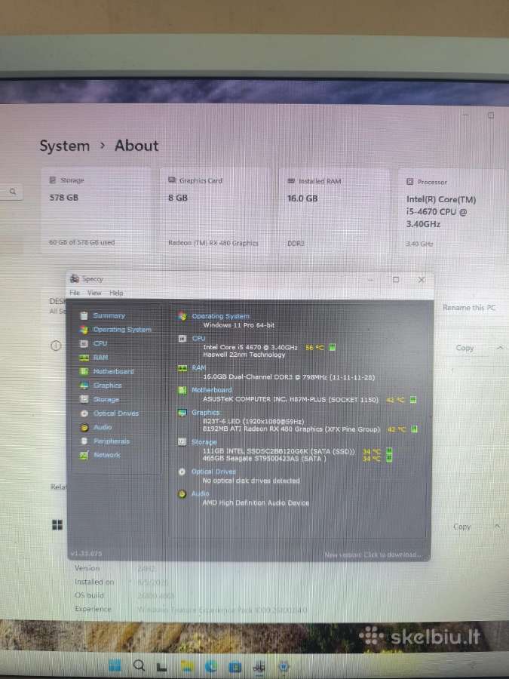Click the CPU chip icon in summary pane

tap(182, 339)
